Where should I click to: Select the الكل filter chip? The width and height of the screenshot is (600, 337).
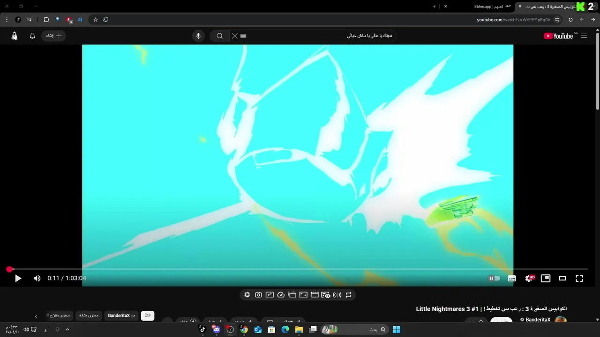pyautogui.click(x=148, y=315)
